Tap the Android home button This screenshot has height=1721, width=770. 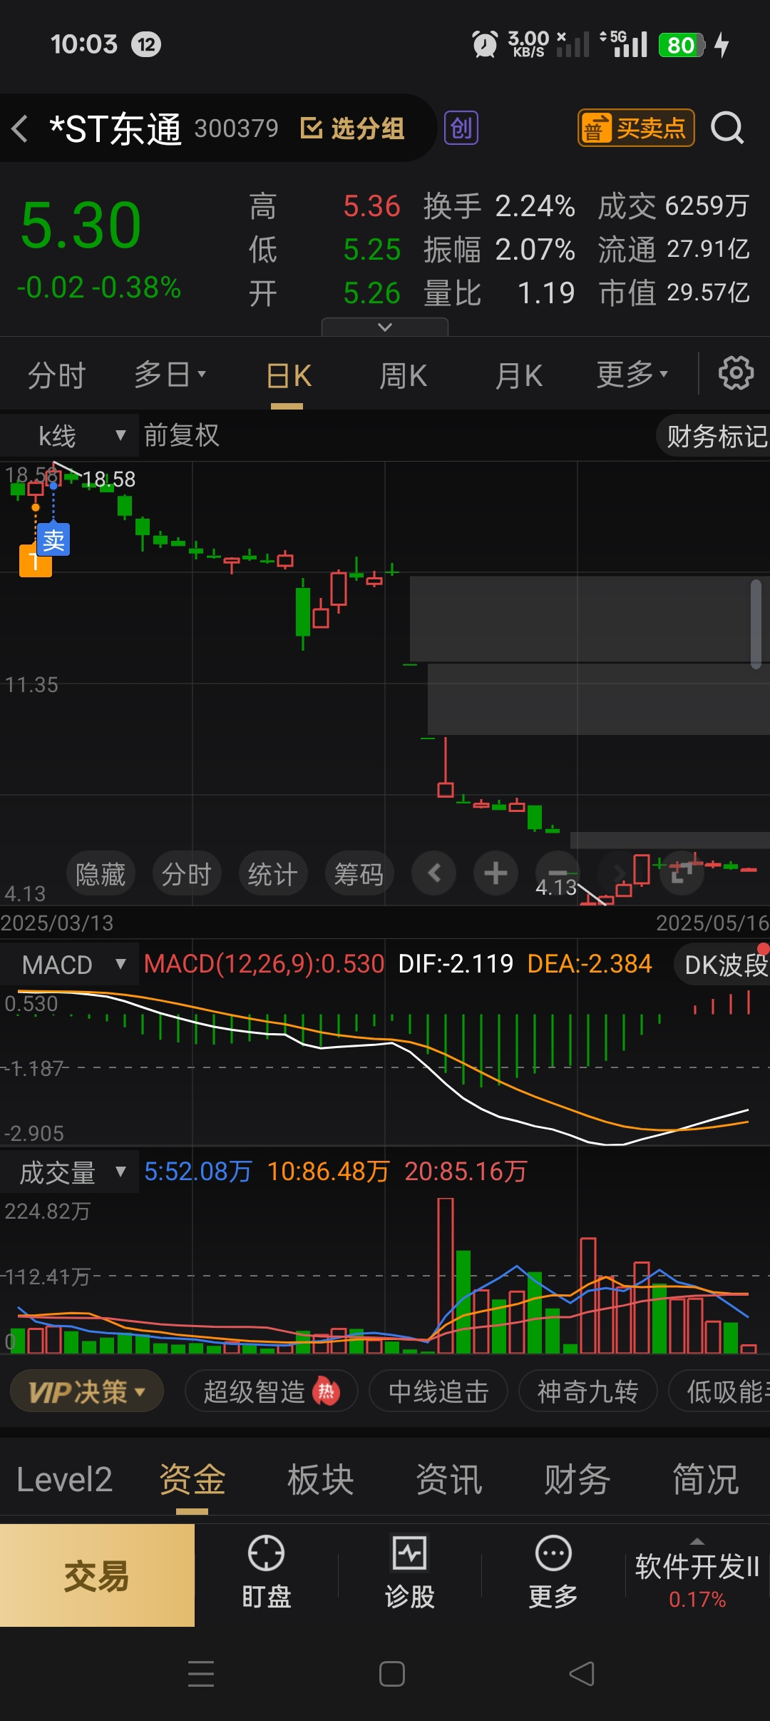click(392, 1673)
